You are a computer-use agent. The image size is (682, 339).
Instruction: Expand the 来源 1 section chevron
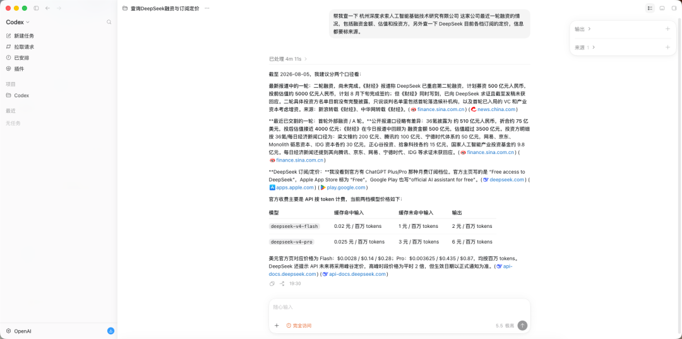[593, 47]
